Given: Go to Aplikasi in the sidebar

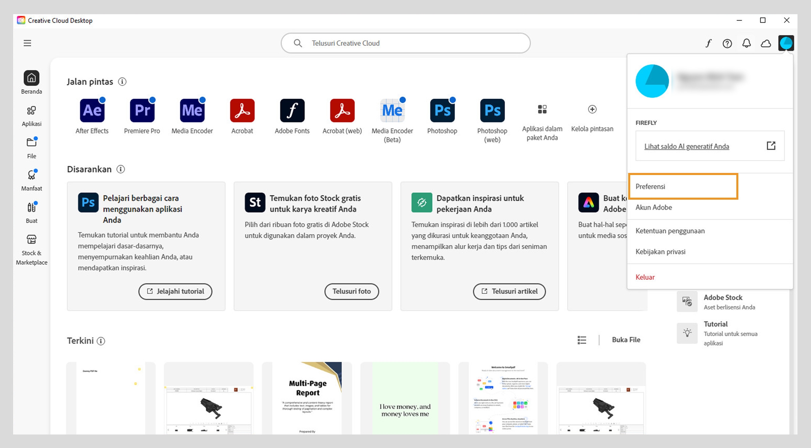Looking at the screenshot, I should (31, 115).
